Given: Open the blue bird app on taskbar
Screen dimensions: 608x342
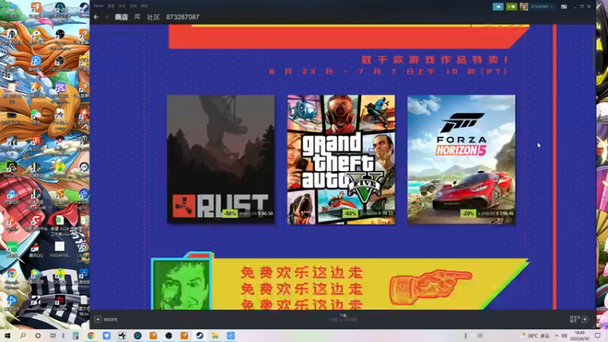Looking at the screenshot, I should click(106, 336).
